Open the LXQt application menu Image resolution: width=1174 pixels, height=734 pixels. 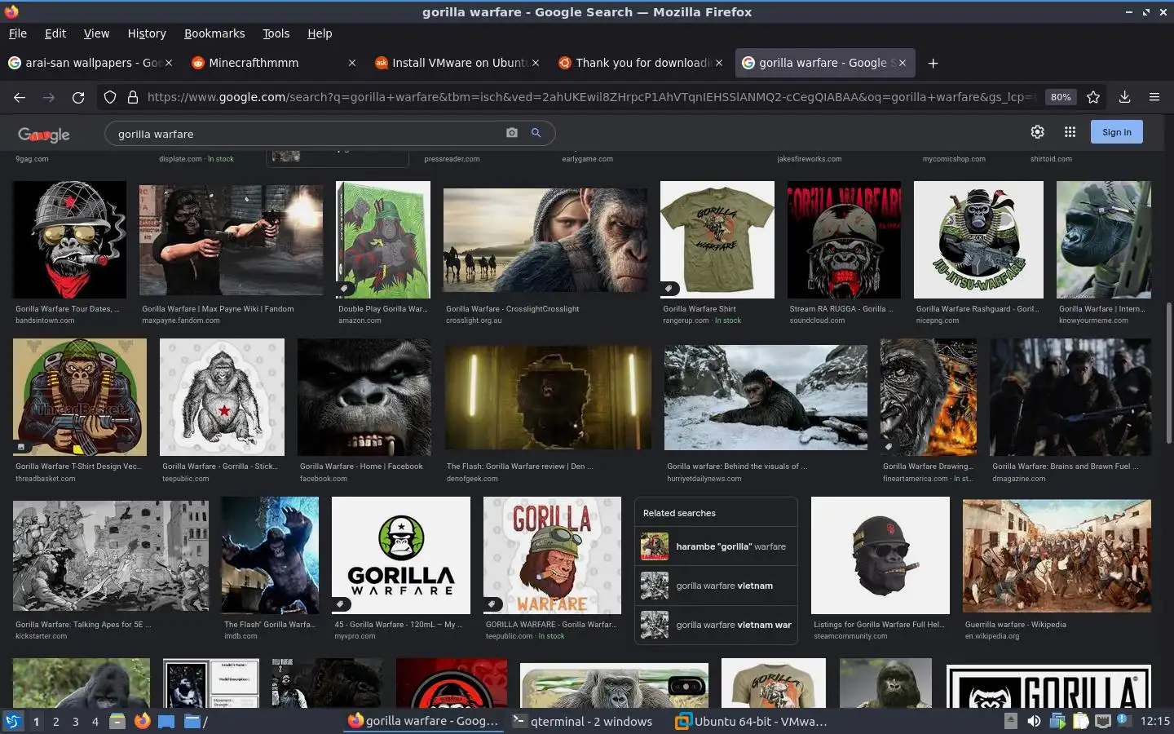pyautogui.click(x=13, y=721)
